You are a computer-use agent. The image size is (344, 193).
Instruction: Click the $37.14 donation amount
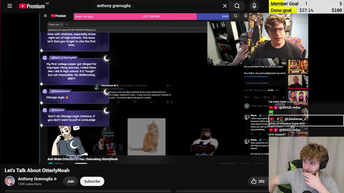tap(306, 10)
